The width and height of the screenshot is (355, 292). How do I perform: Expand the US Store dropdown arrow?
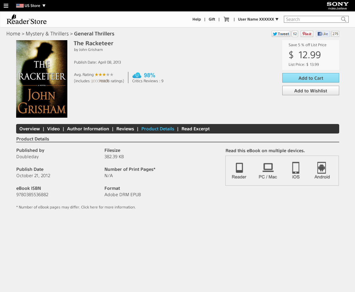(44, 6)
